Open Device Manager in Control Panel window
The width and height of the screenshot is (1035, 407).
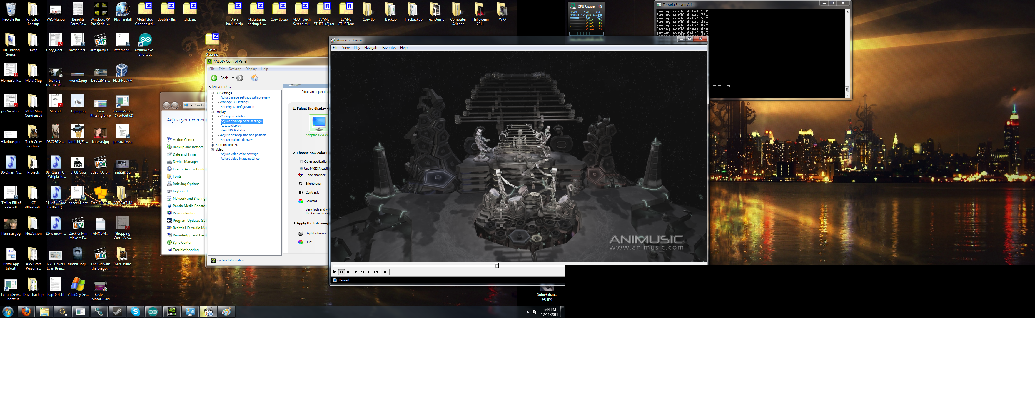coord(185,162)
